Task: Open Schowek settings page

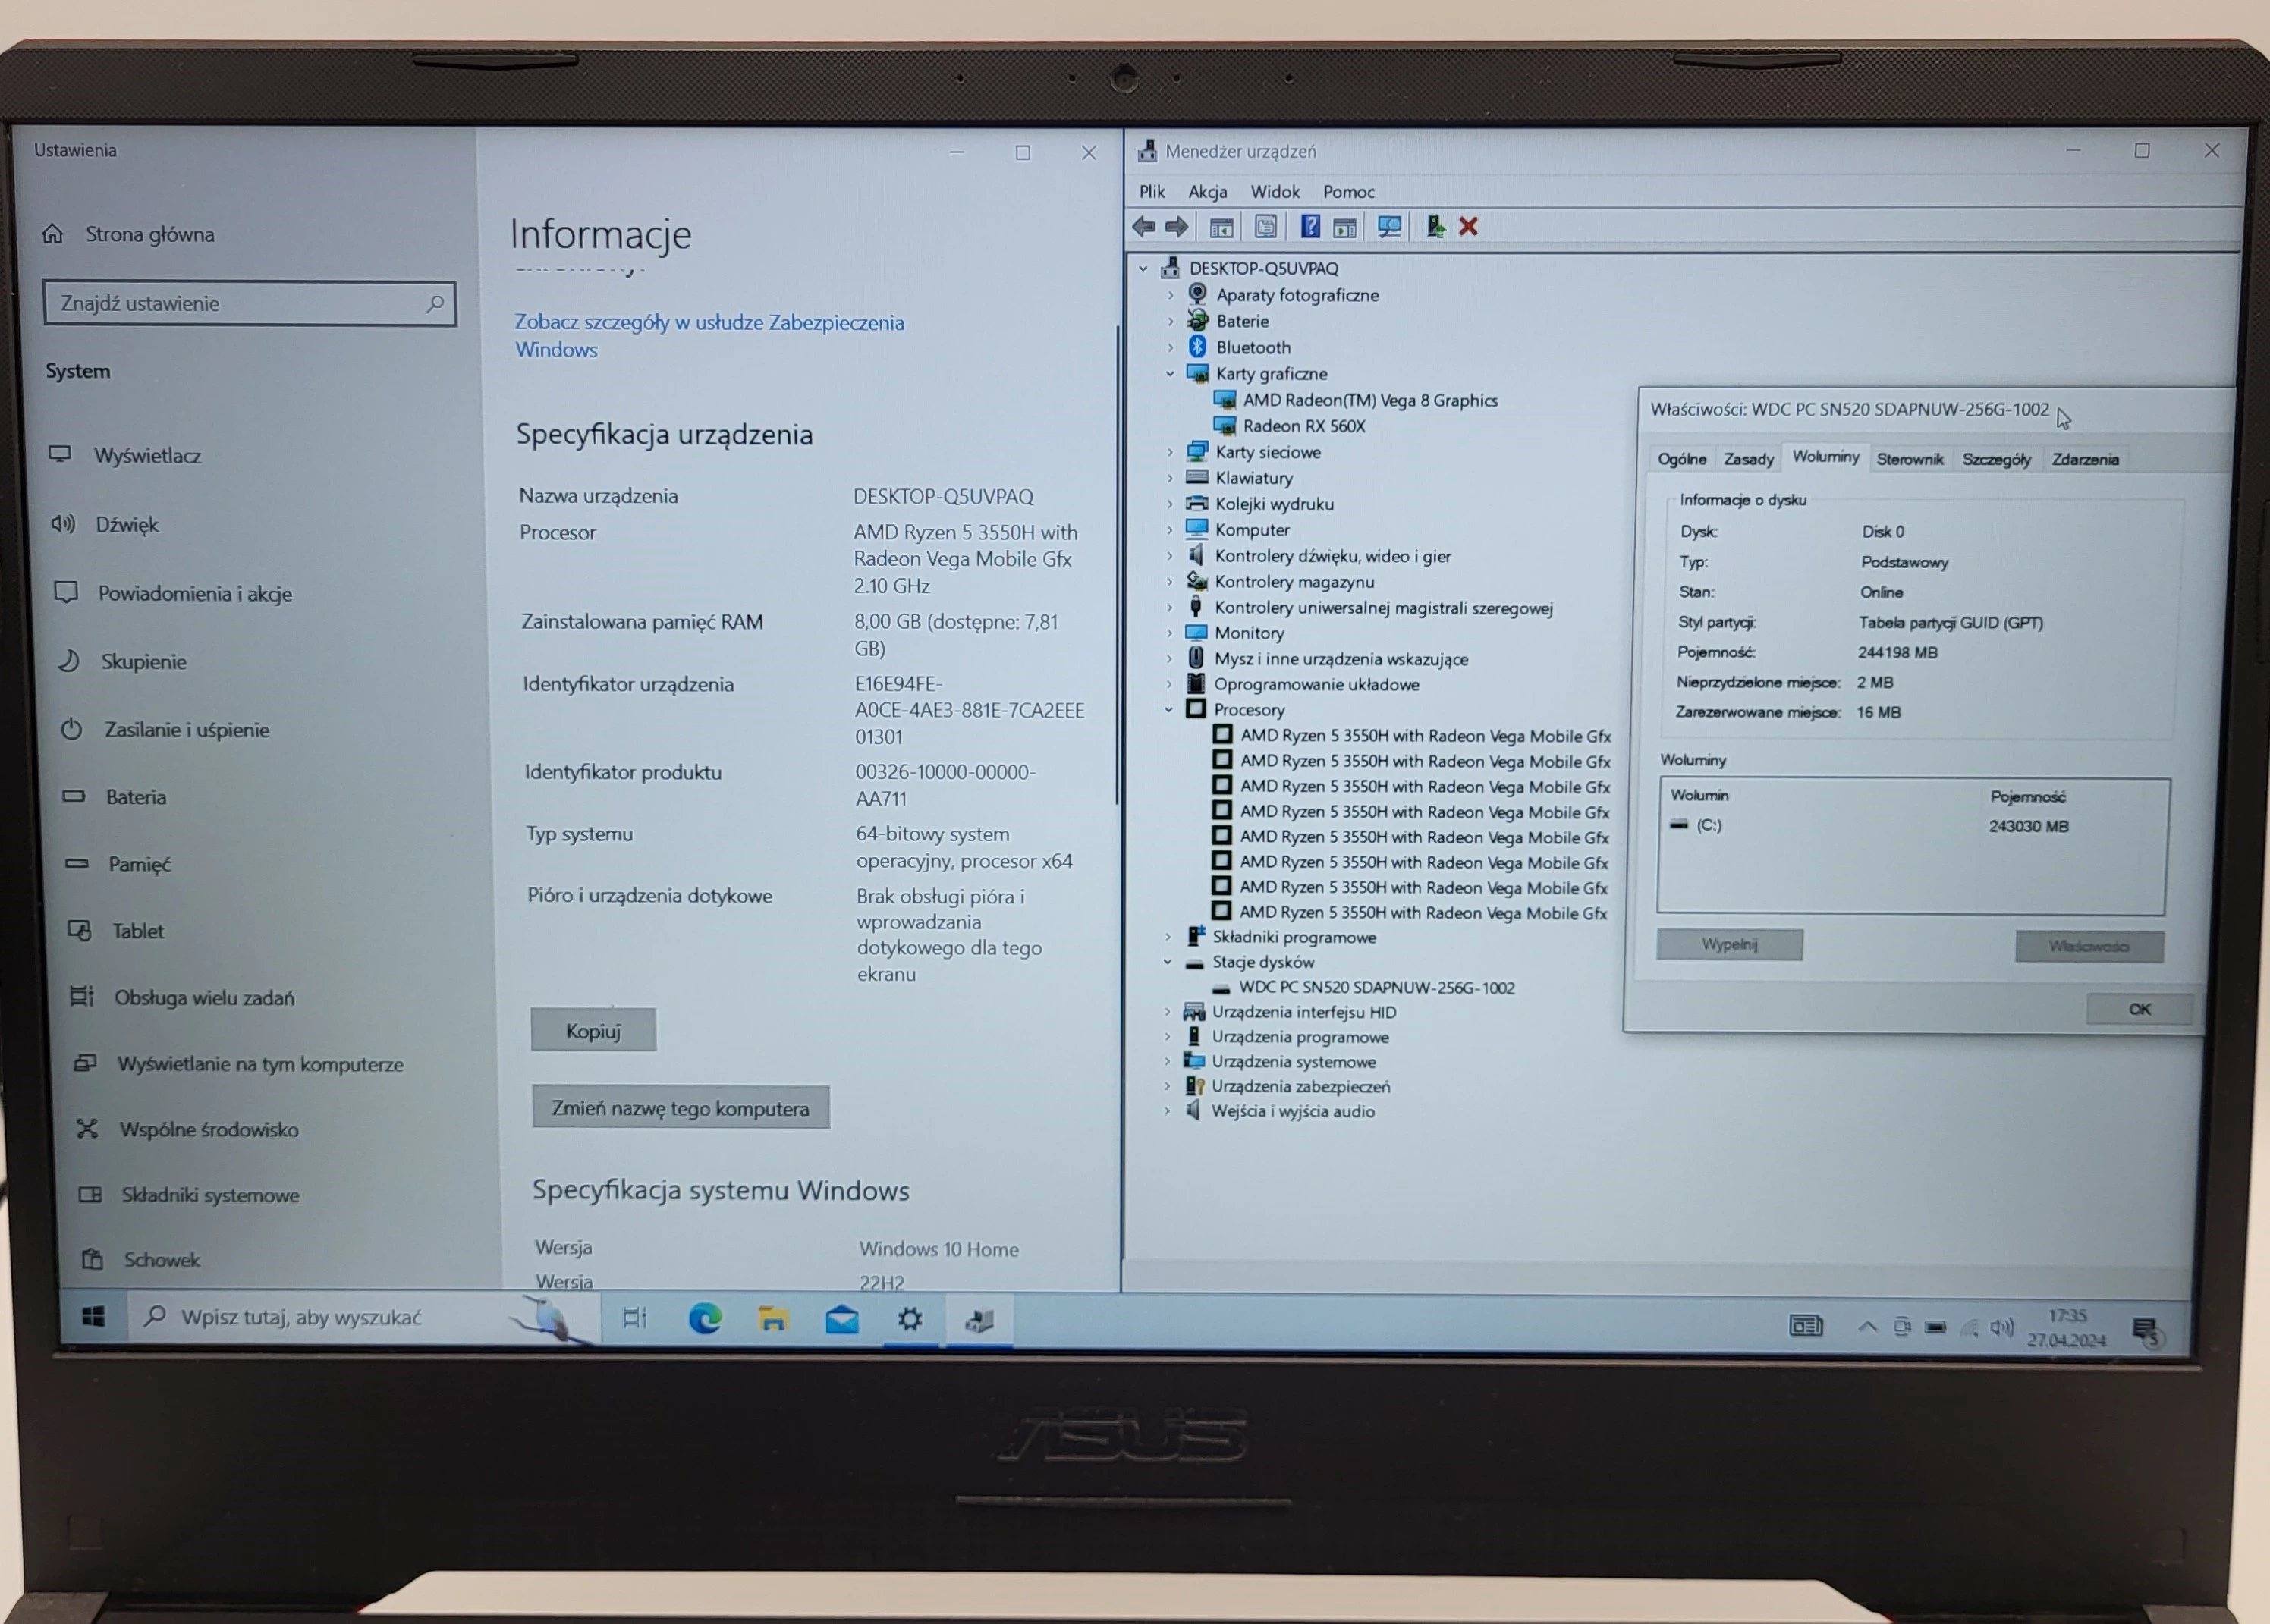Action: pyautogui.click(x=161, y=1259)
